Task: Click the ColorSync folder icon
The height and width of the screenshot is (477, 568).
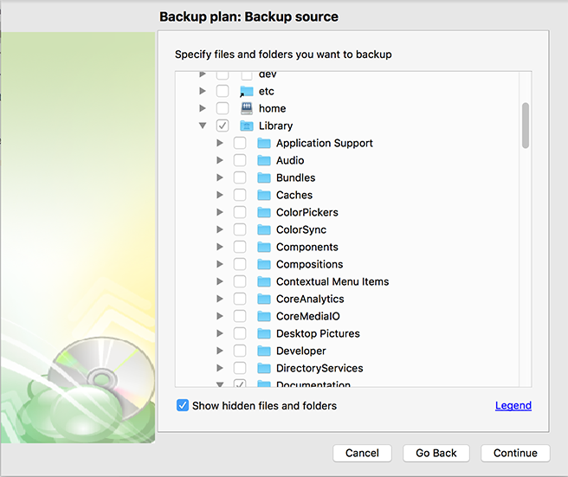Action: (x=264, y=229)
